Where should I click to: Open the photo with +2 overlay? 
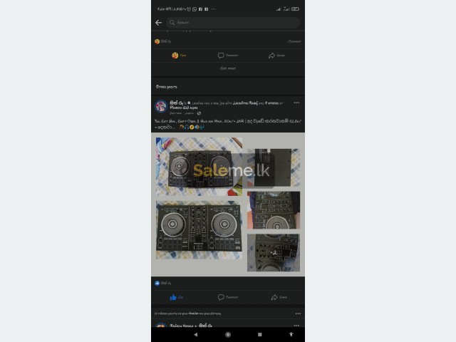pos(274,253)
